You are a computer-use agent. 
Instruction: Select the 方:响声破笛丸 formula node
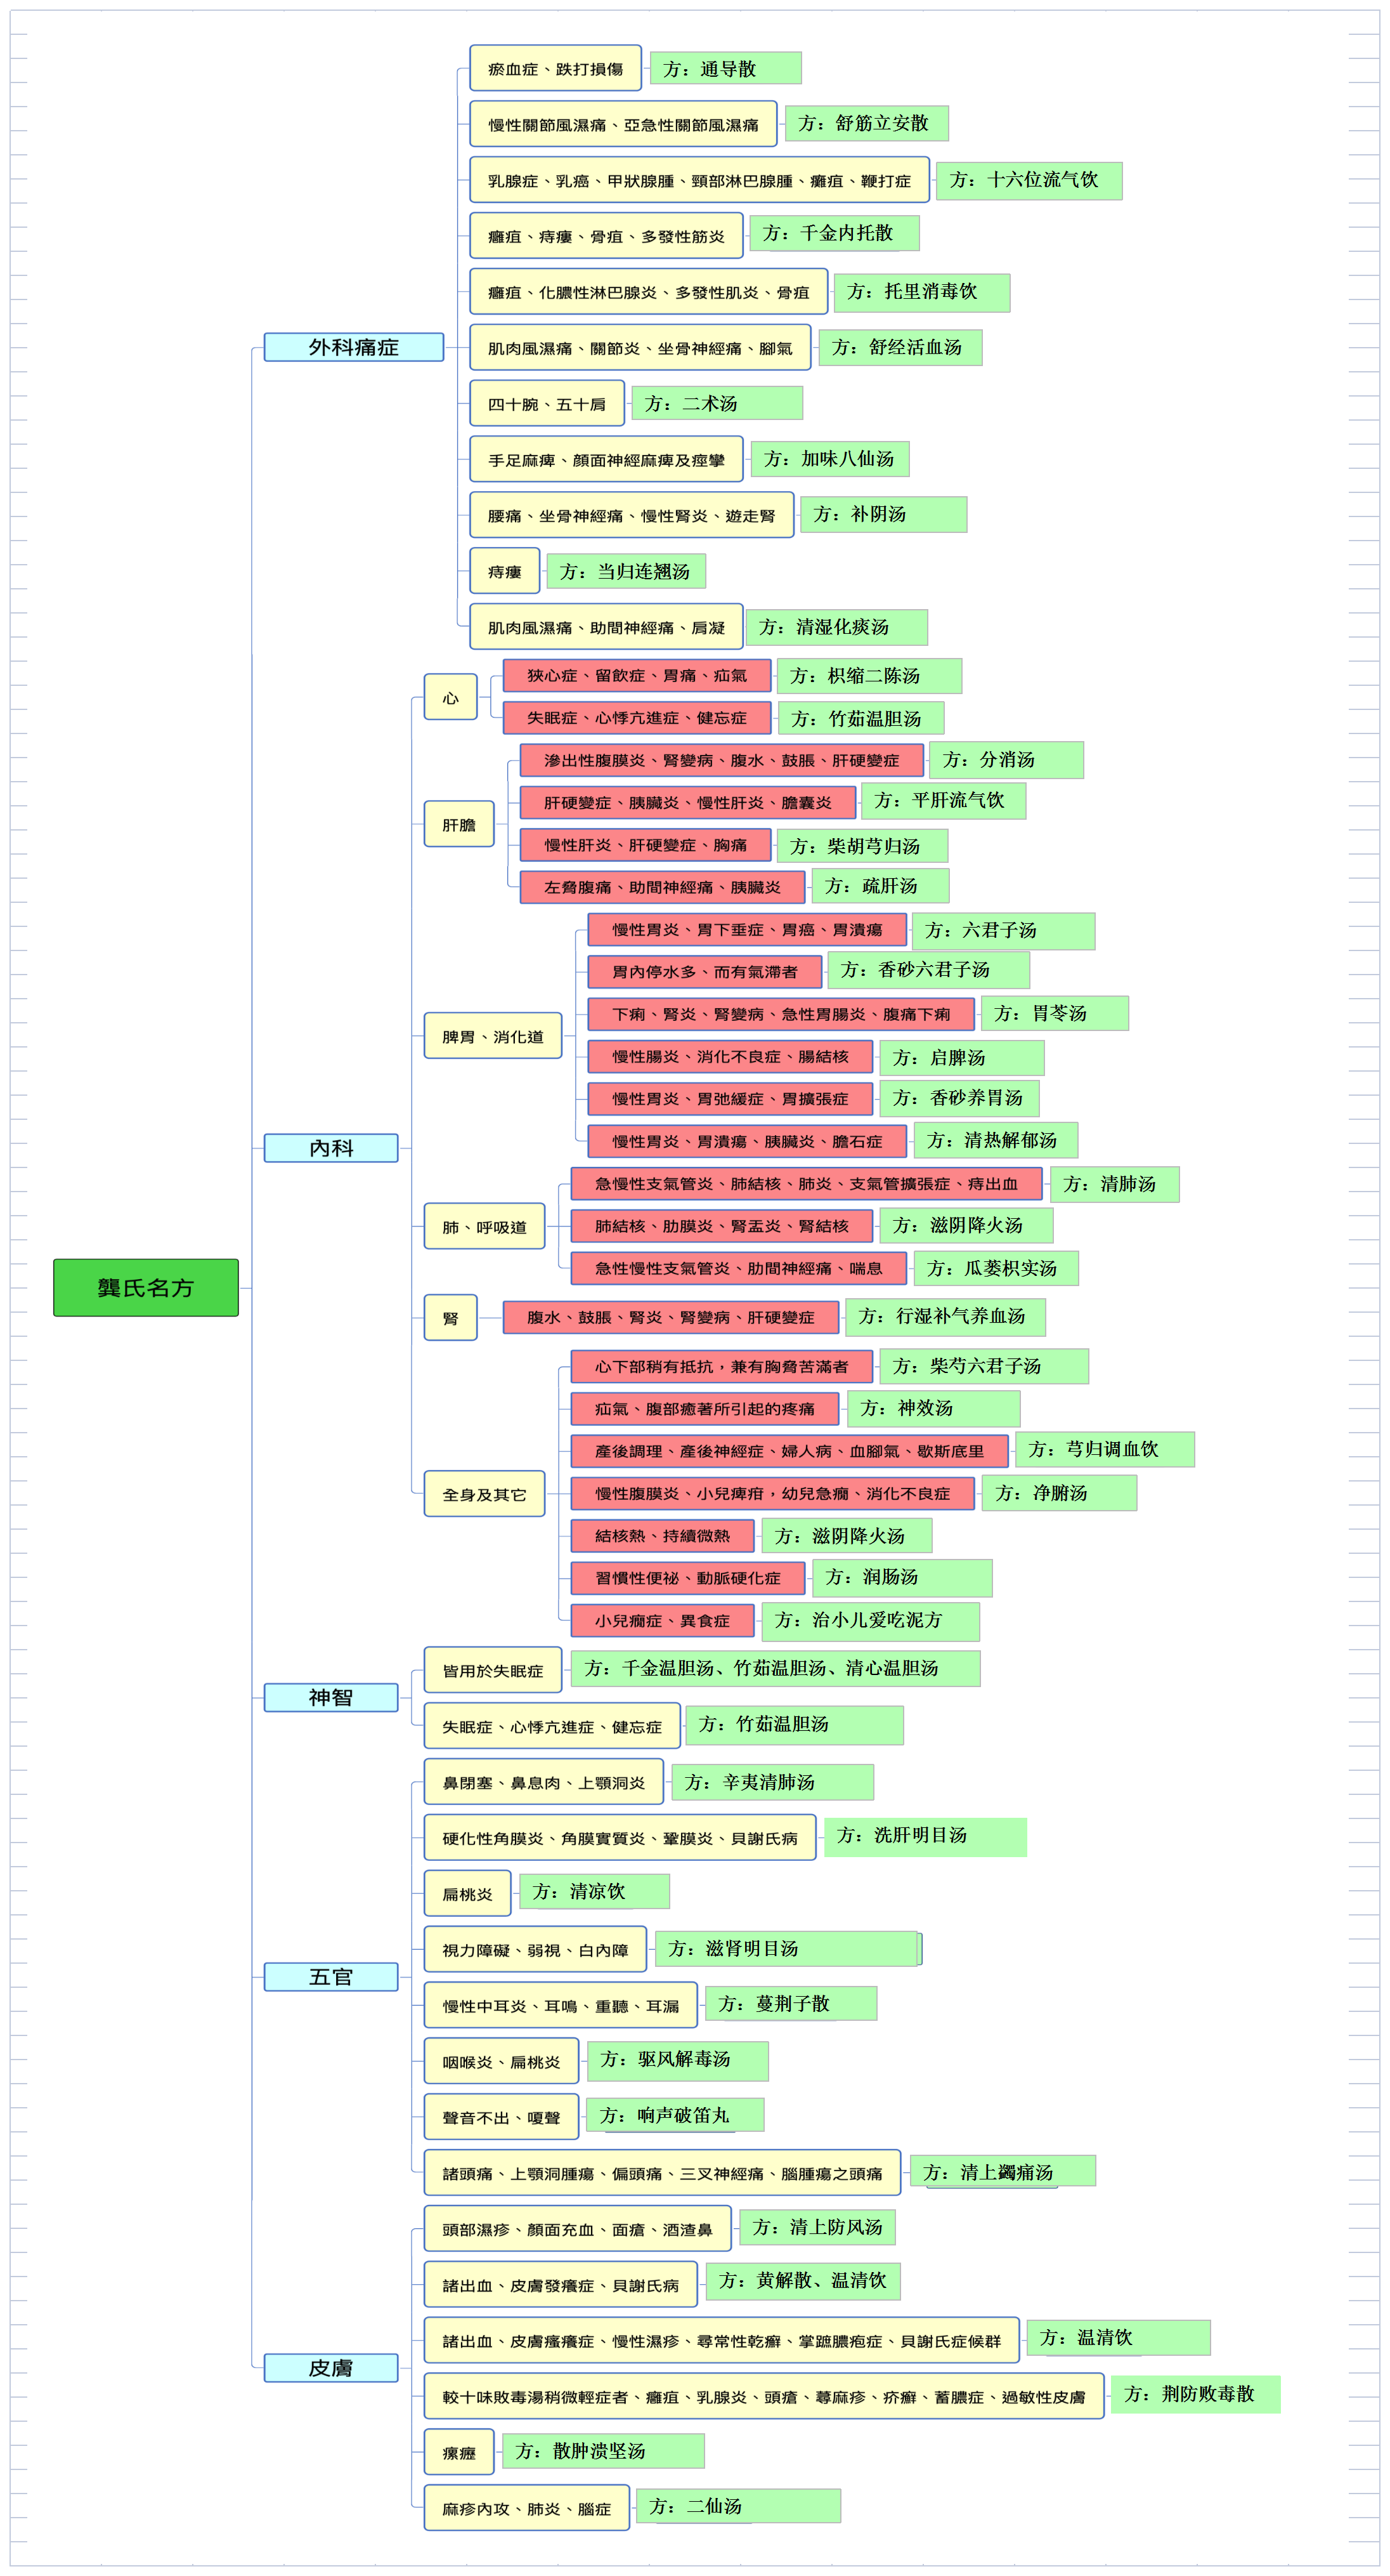675,2115
